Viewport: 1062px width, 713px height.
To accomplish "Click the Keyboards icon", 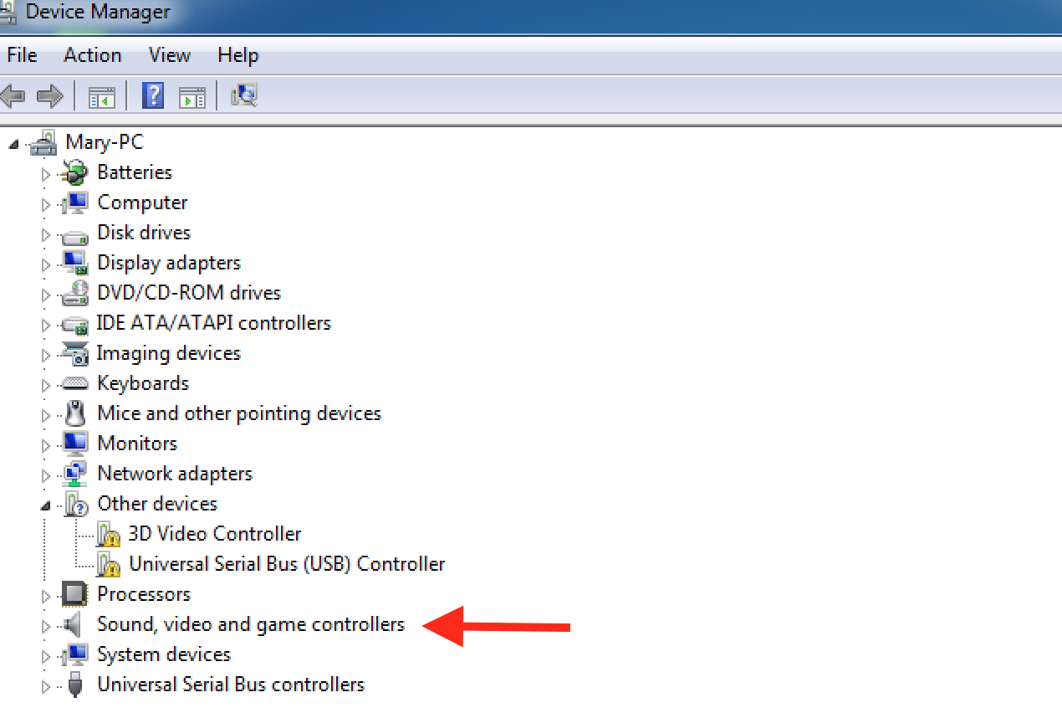I will pyautogui.click(x=74, y=384).
